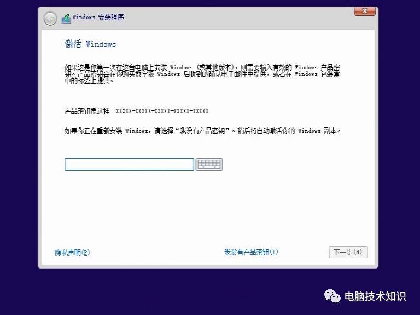Focus the product key input field
This screenshot has width=420, height=315.
(129, 164)
